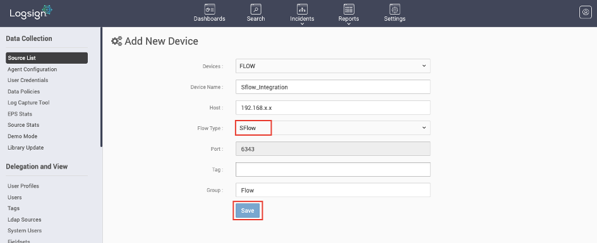This screenshot has height=243, width=597.
Task: Click the Data Collection section heading
Action: coord(29,39)
